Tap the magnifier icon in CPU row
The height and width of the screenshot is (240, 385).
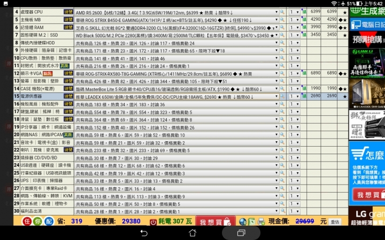282,12
